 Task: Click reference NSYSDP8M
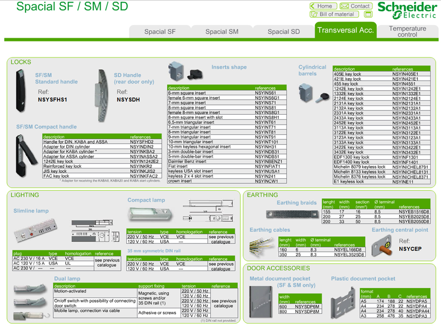[x=307, y=311]
